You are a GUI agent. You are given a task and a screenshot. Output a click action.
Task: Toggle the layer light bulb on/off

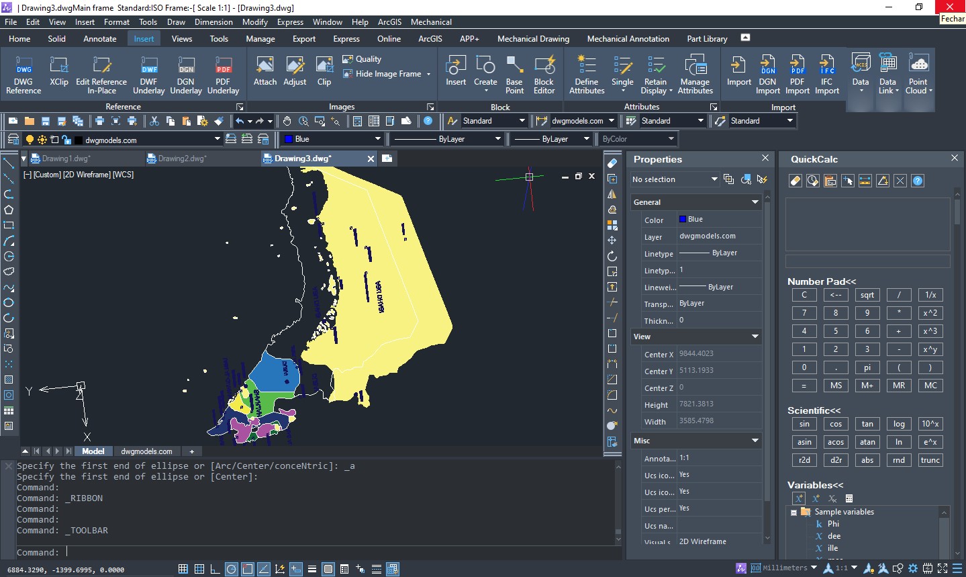coord(30,140)
